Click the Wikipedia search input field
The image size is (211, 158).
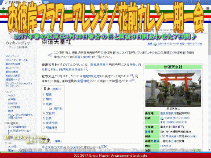[x=180, y=30]
